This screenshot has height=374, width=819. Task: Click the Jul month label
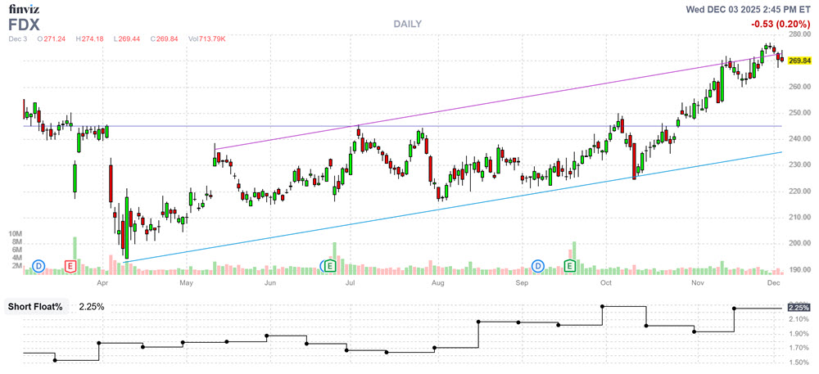point(350,282)
